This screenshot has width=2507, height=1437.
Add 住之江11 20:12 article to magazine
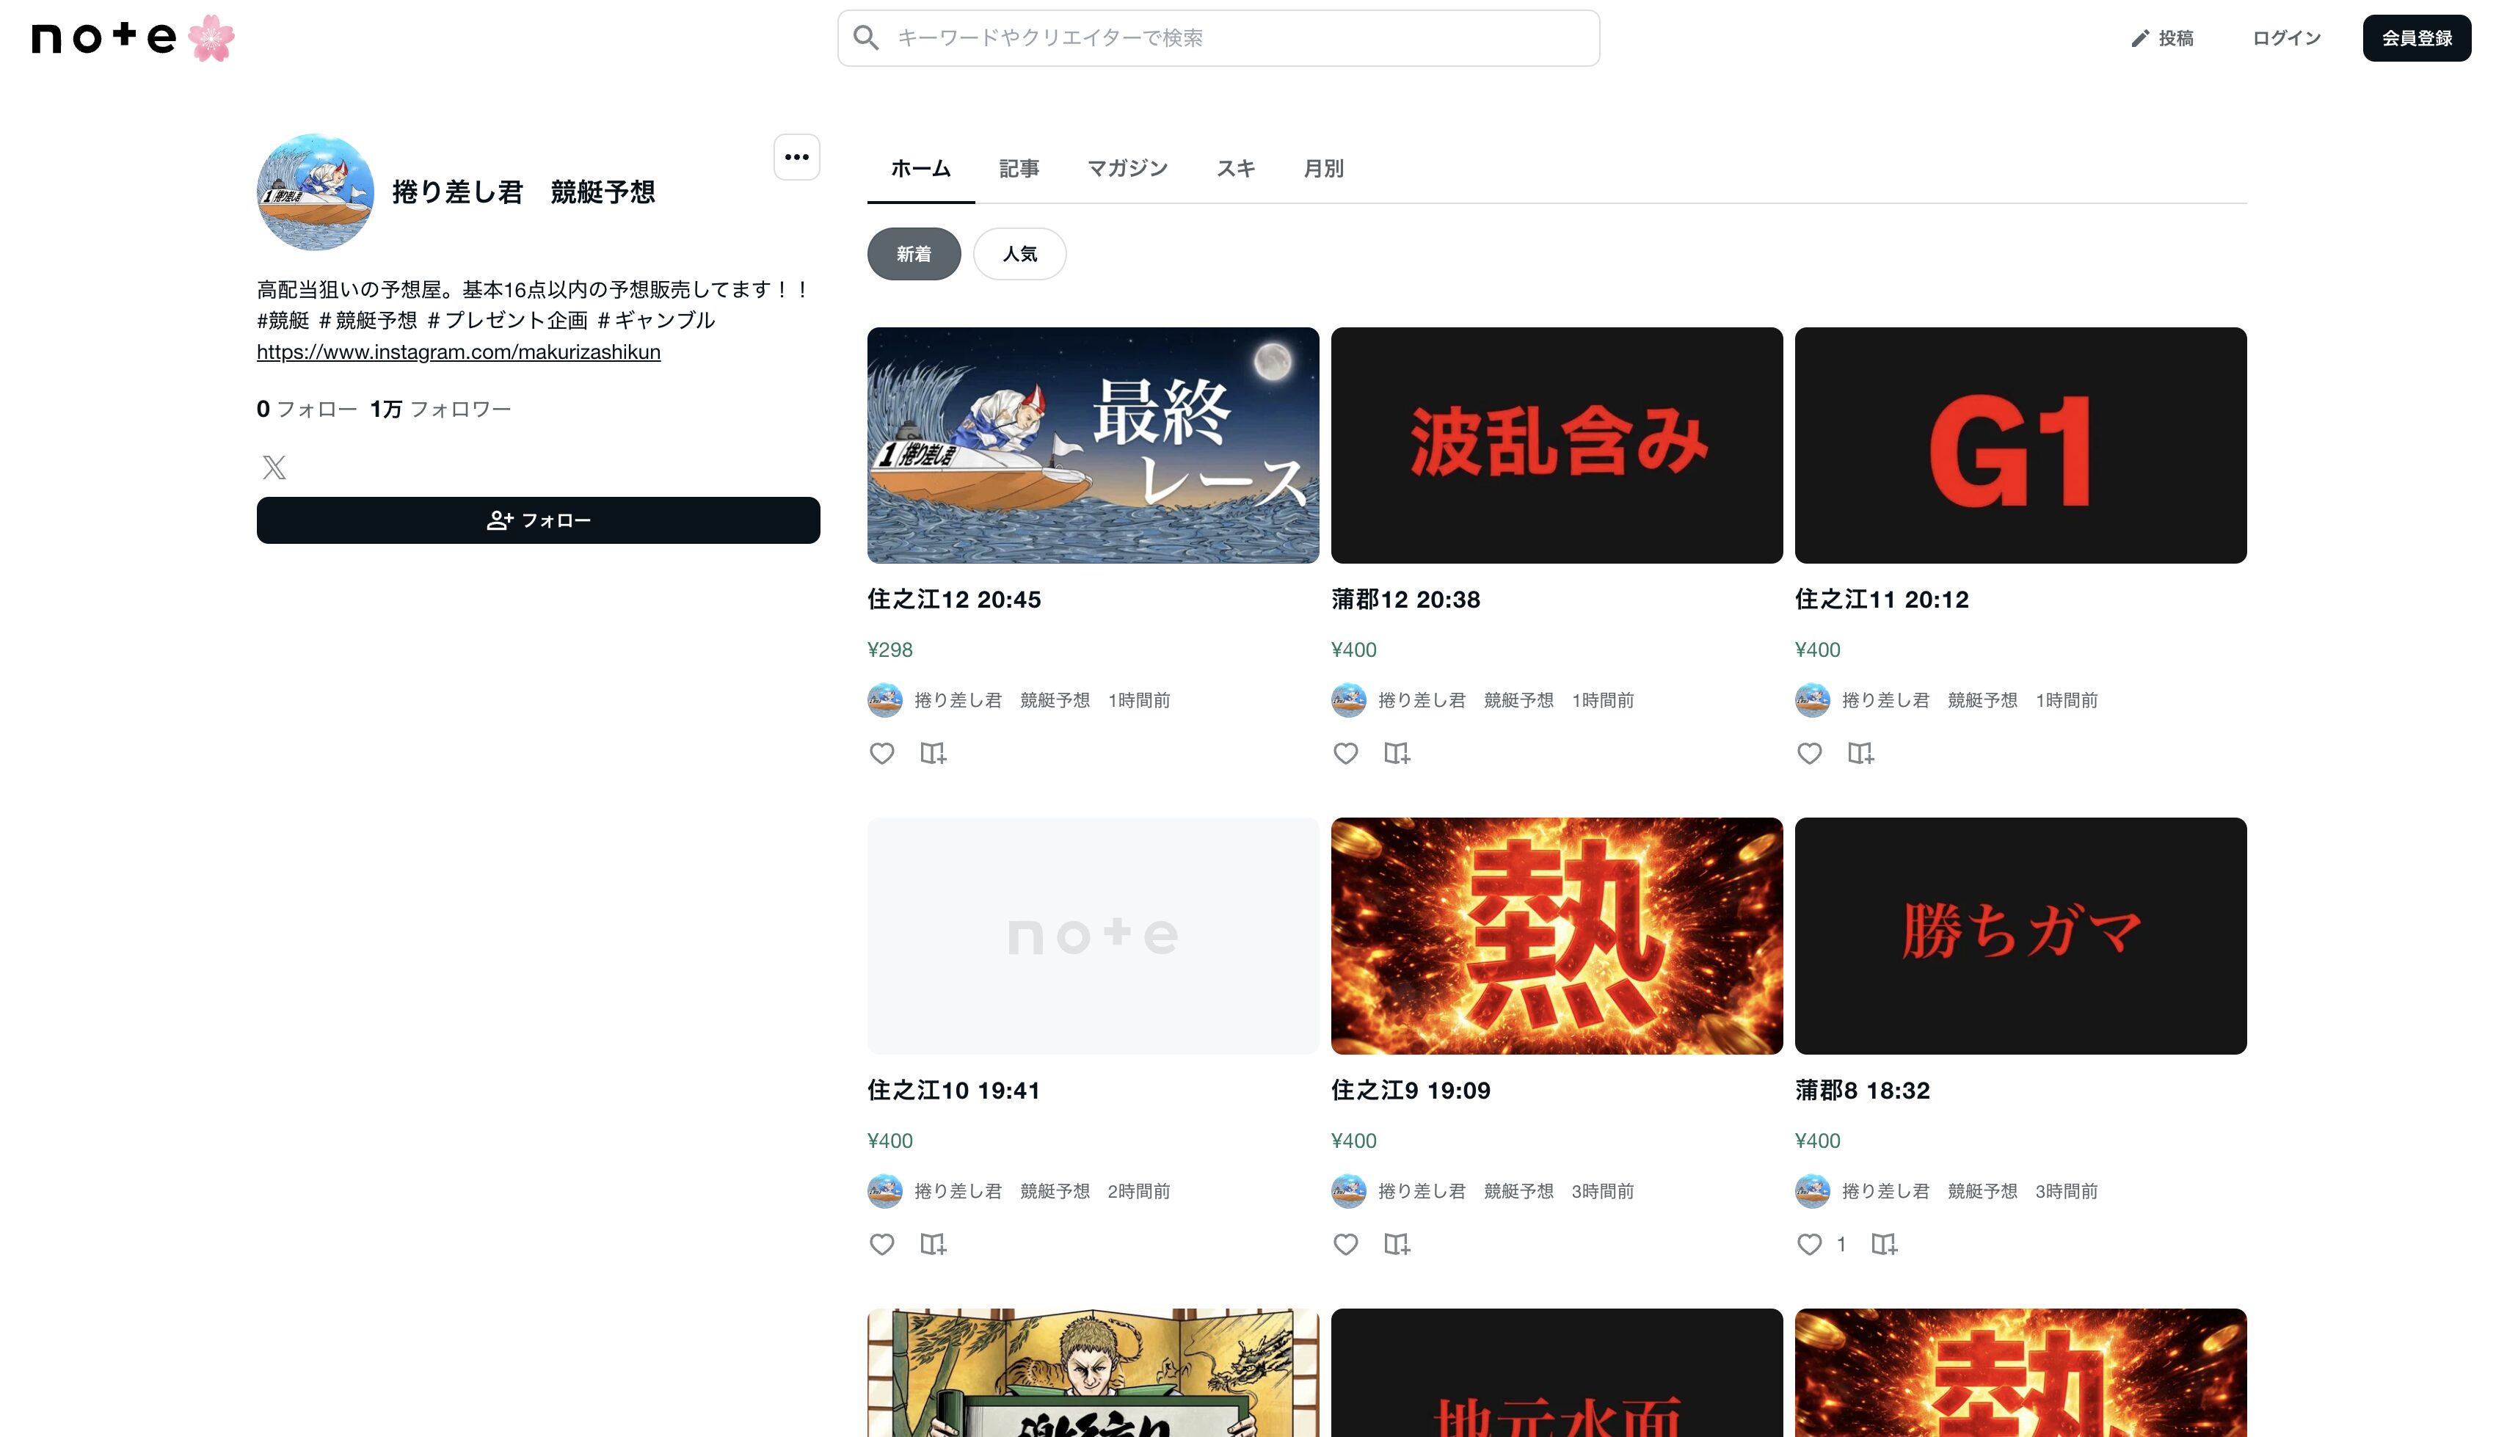pyautogui.click(x=1860, y=753)
